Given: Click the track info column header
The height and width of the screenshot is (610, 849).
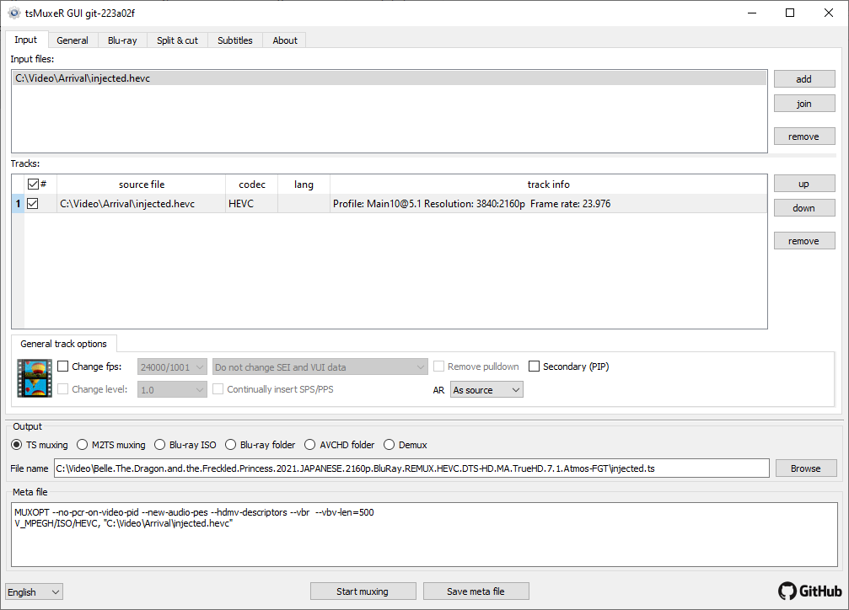Looking at the screenshot, I should click(x=549, y=184).
